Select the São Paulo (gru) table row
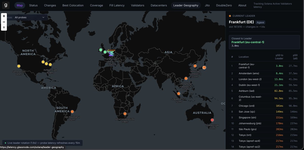This screenshot has height=150, width=304. tap(264, 129)
